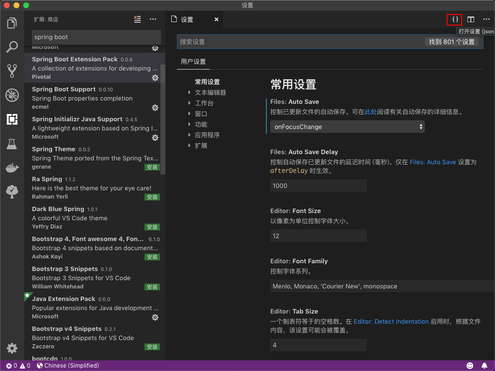Open the Explorer view in the activity bar
The width and height of the screenshot is (495, 371).
pyautogui.click(x=12, y=22)
